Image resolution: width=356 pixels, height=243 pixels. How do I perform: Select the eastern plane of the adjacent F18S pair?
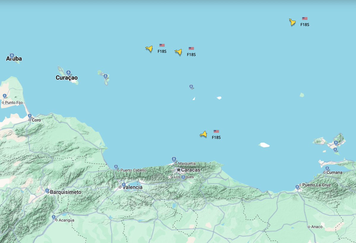click(x=178, y=52)
